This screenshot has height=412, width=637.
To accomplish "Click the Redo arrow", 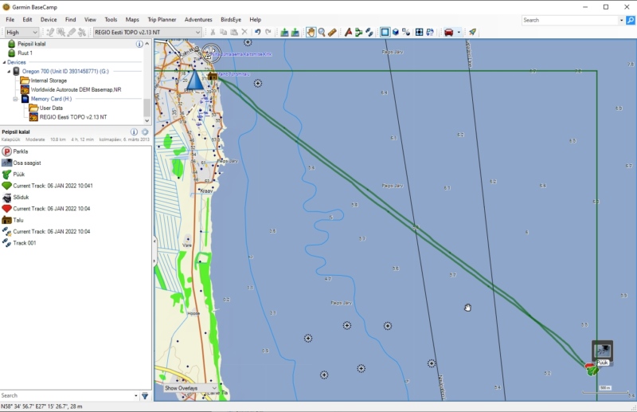I will point(268,32).
